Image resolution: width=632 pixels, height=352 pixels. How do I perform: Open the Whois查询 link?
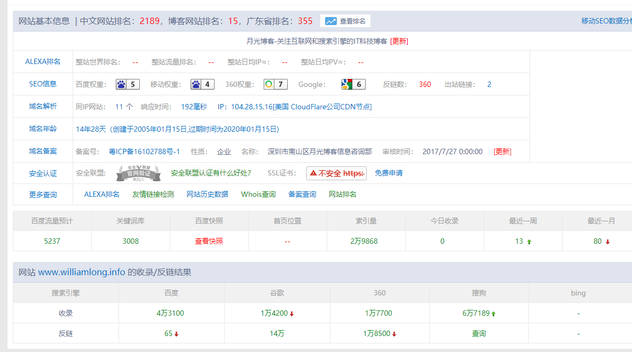click(258, 194)
